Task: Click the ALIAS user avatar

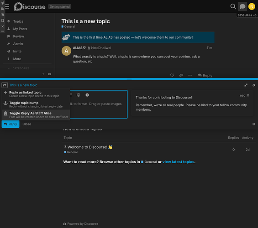Action: pyautogui.click(x=66, y=51)
